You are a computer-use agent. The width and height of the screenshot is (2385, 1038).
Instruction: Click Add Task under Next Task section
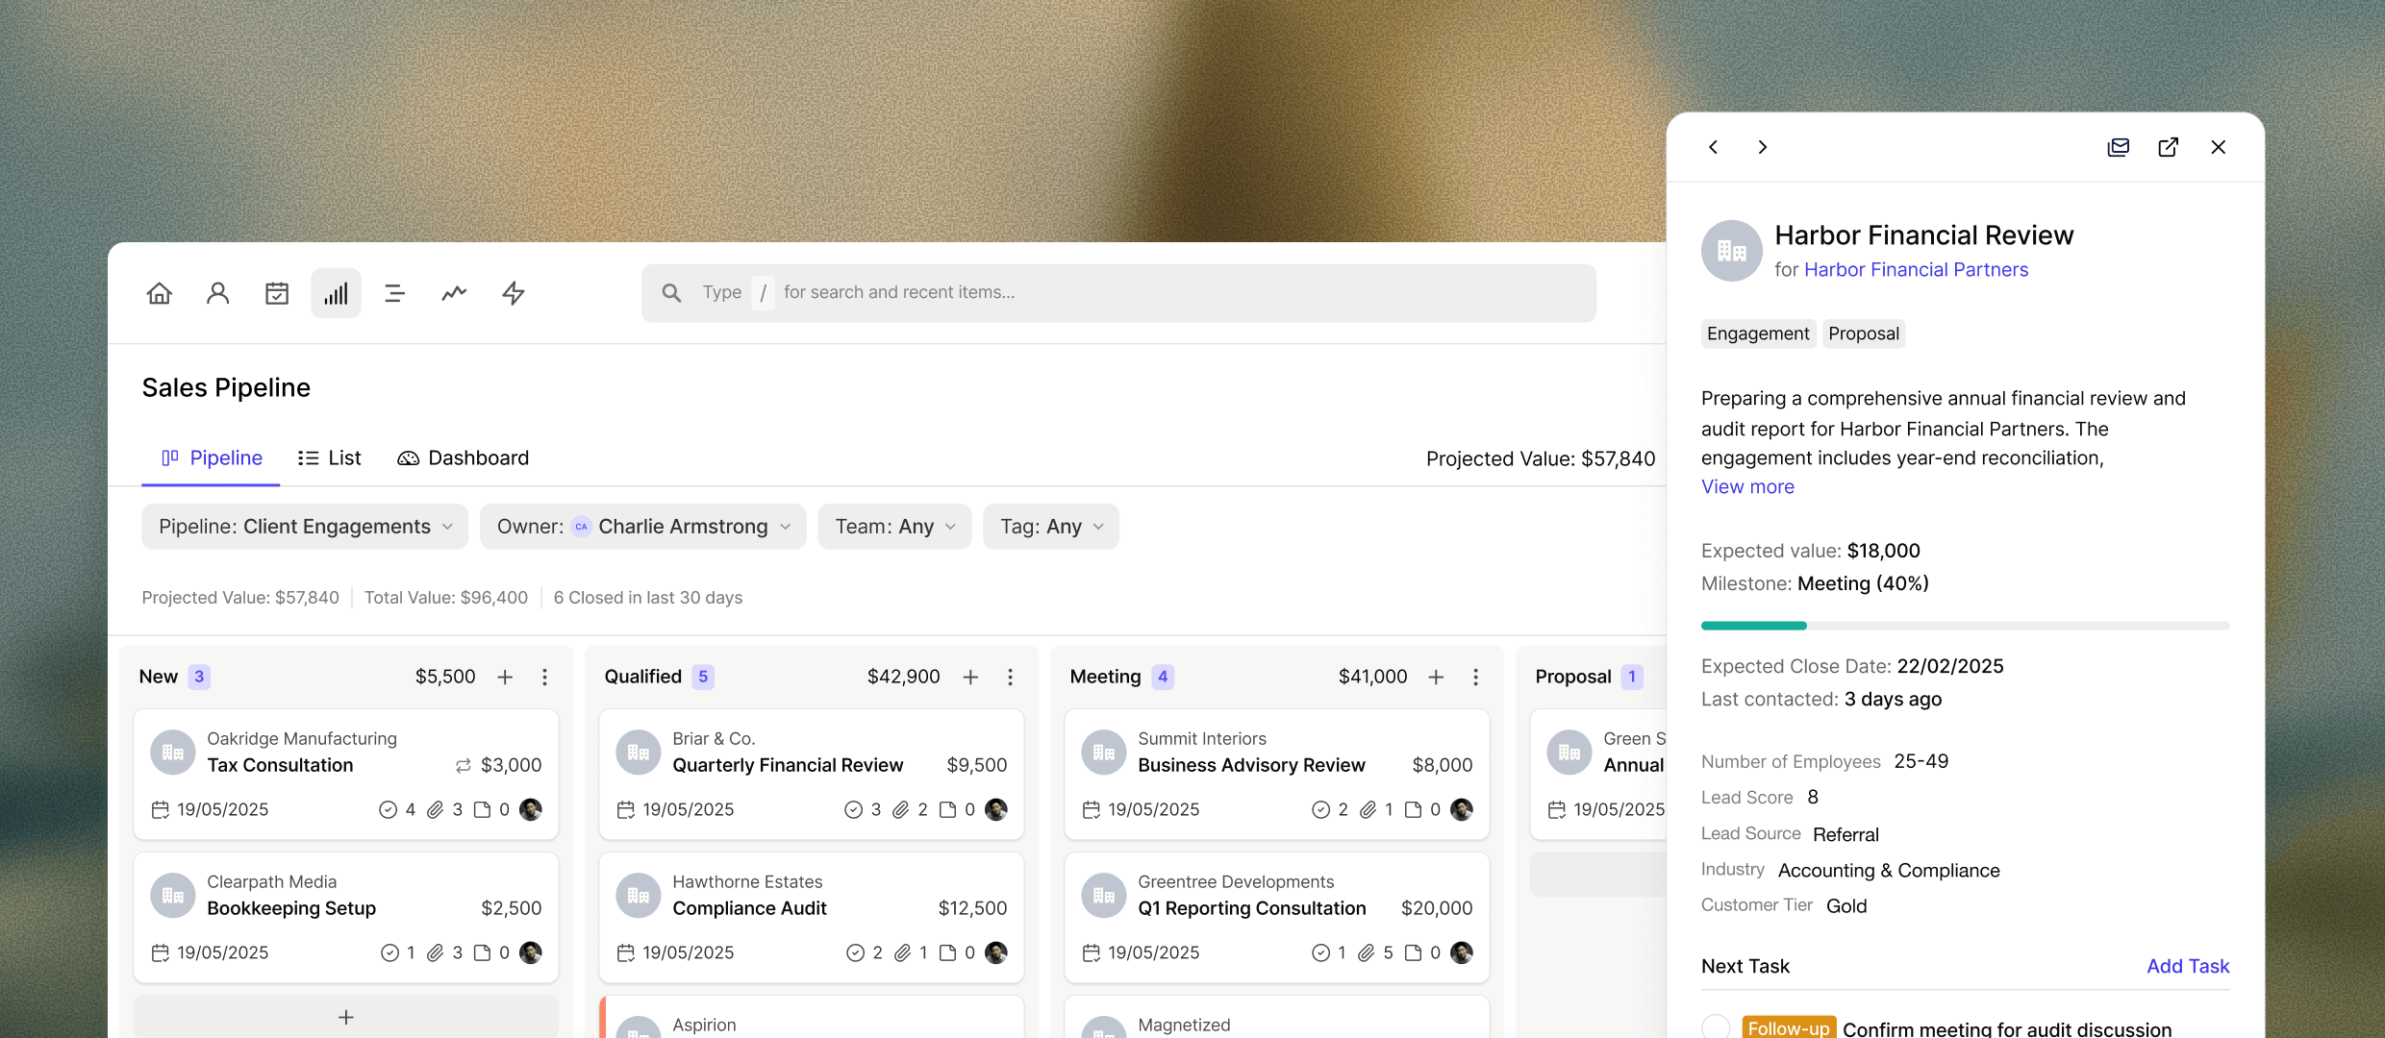pos(2188,966)
